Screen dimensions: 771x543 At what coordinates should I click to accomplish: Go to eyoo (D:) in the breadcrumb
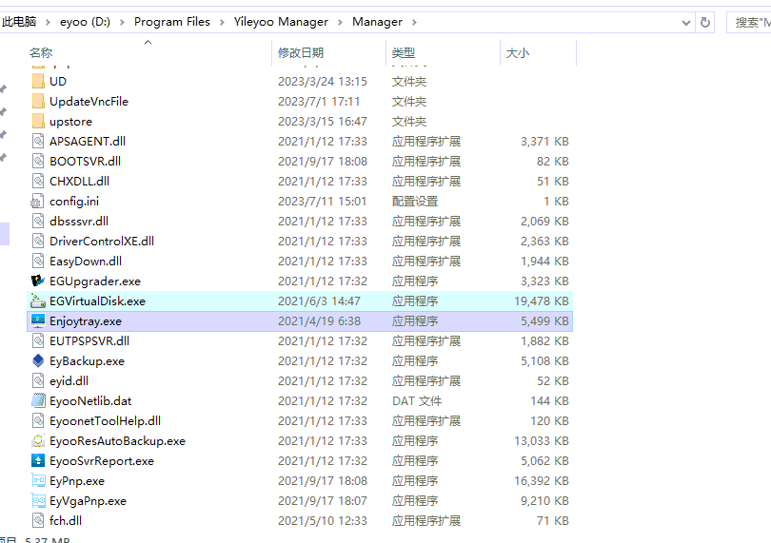[x=85, y=22]
